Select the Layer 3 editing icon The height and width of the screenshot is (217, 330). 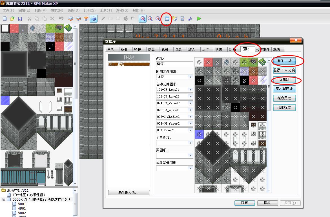pyautogui.click(x=86, y=19)
